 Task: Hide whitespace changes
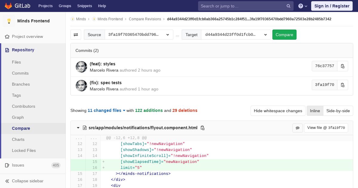tap(278, 111)
